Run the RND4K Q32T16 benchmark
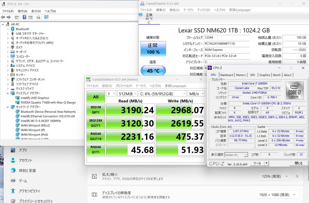The image size is (309, 203). click(96, 136)
